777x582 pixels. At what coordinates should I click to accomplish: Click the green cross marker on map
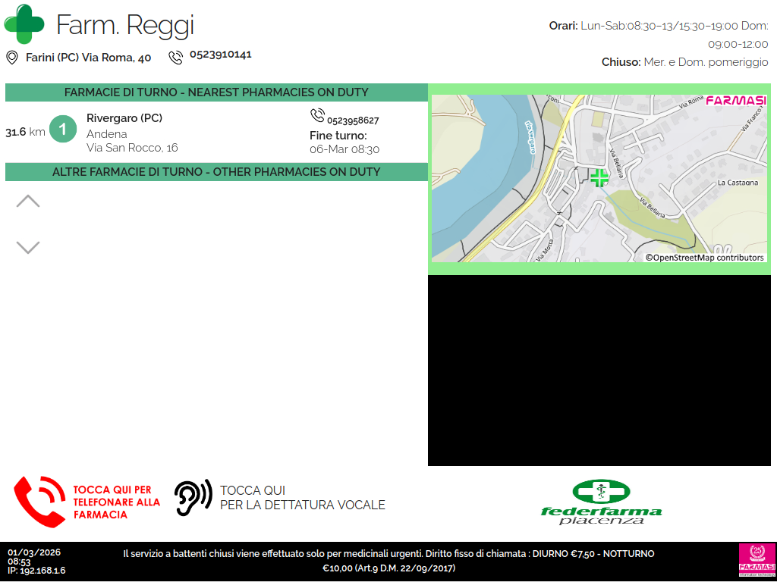tap(599, 178)
